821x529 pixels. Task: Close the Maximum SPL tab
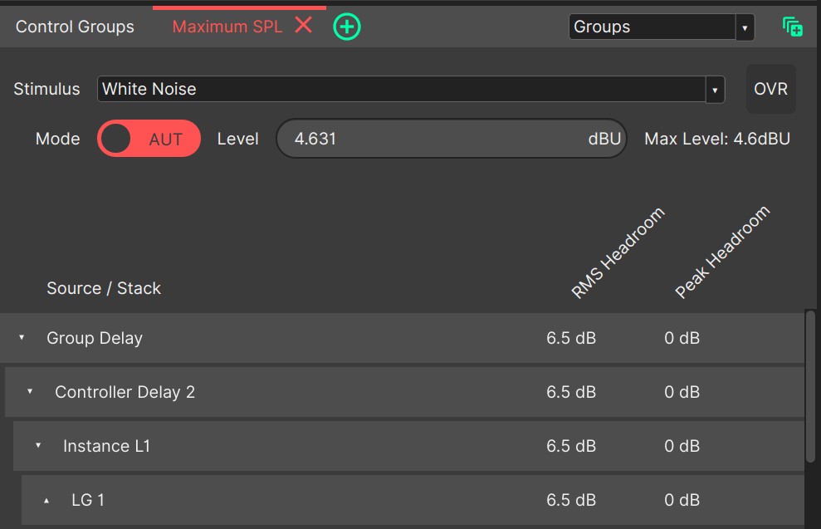pyautogui.click(x=304, y=26)
